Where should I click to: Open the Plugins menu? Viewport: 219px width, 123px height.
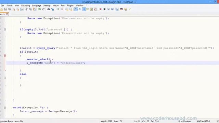click(70, 5)
